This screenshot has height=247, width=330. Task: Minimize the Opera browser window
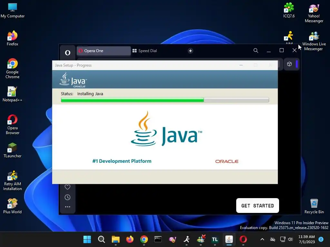pyautogui.click(x=268, y=50)
